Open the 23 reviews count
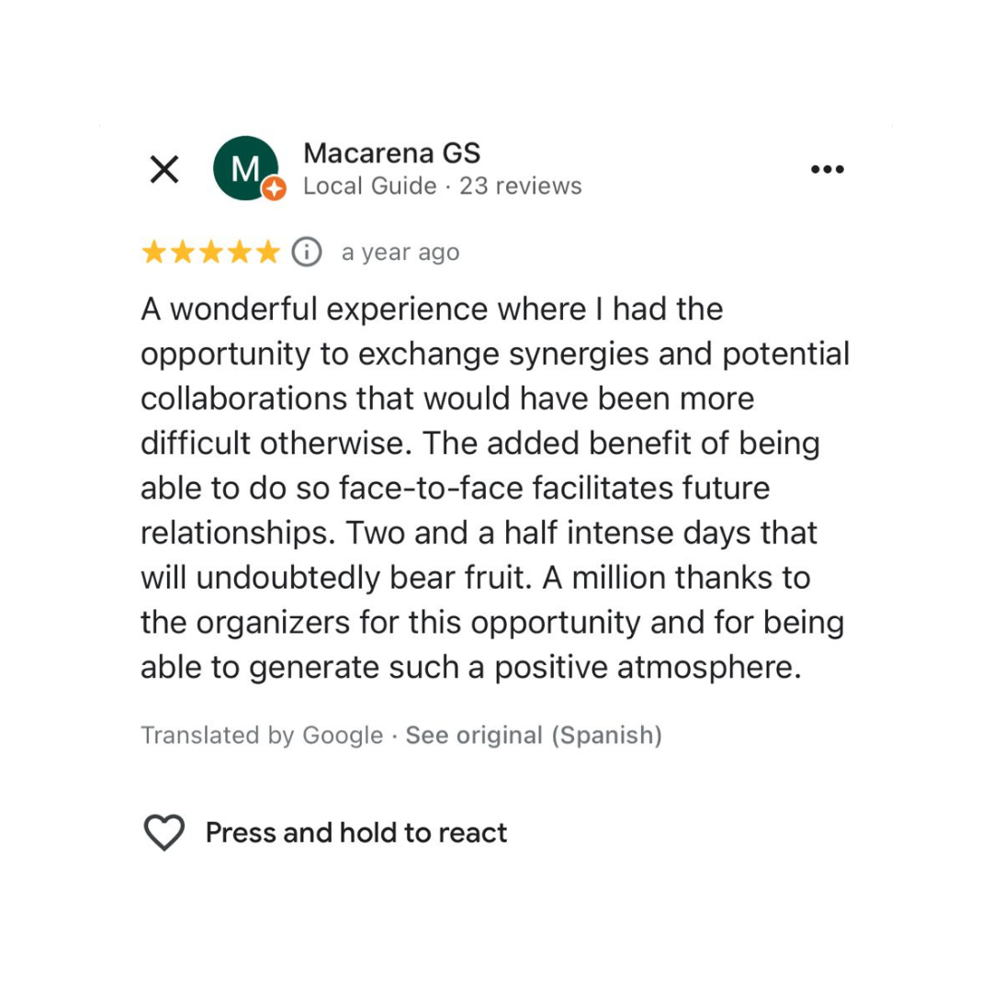This screenshot has width=992, height=992. pos(520,186)
